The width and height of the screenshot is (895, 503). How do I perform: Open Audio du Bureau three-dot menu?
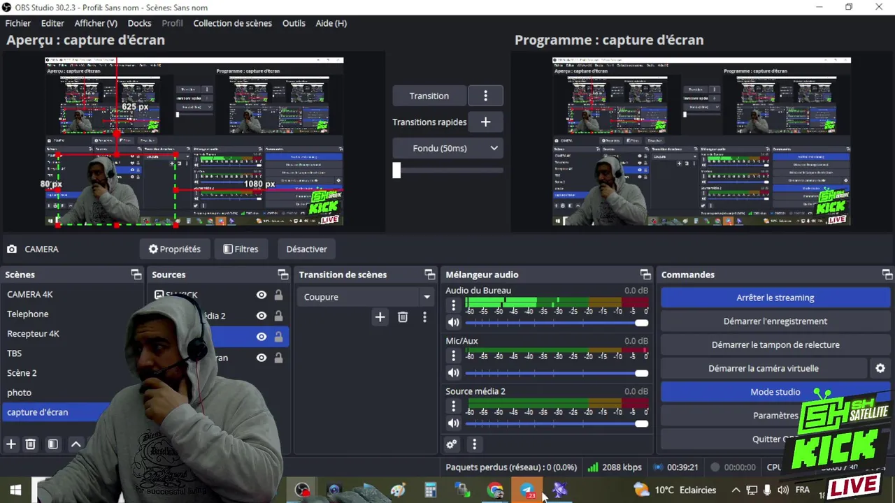[x=453, y=305]
